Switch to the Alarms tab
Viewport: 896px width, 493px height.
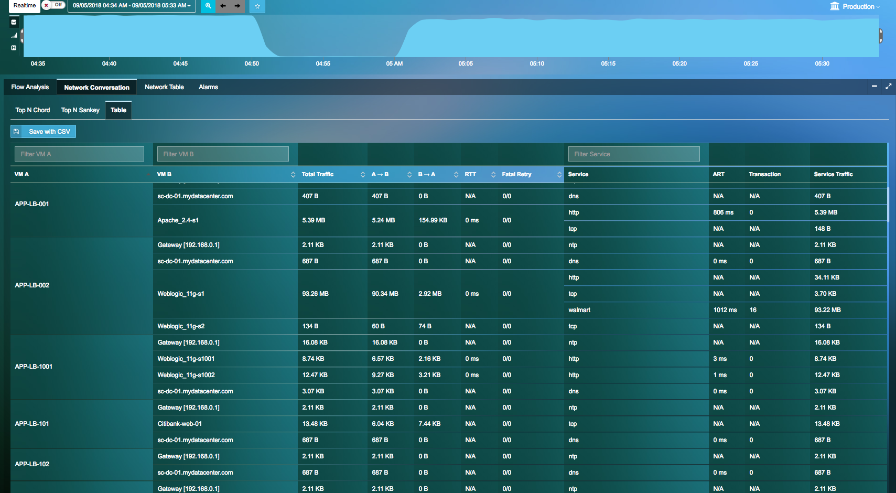pyautogui.click(x=208, y=87)
